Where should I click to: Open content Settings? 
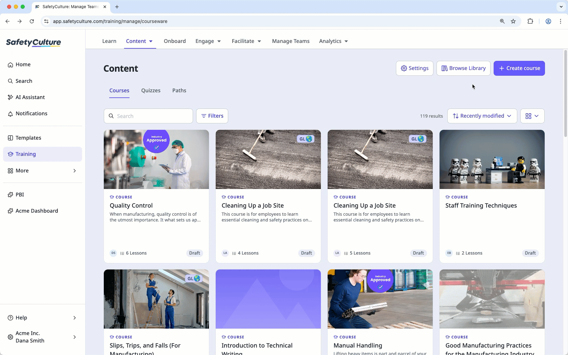[x=415, y=68]
